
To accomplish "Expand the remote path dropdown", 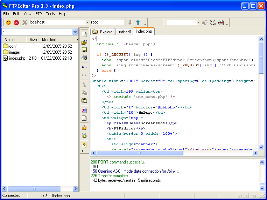I will 75,32.
